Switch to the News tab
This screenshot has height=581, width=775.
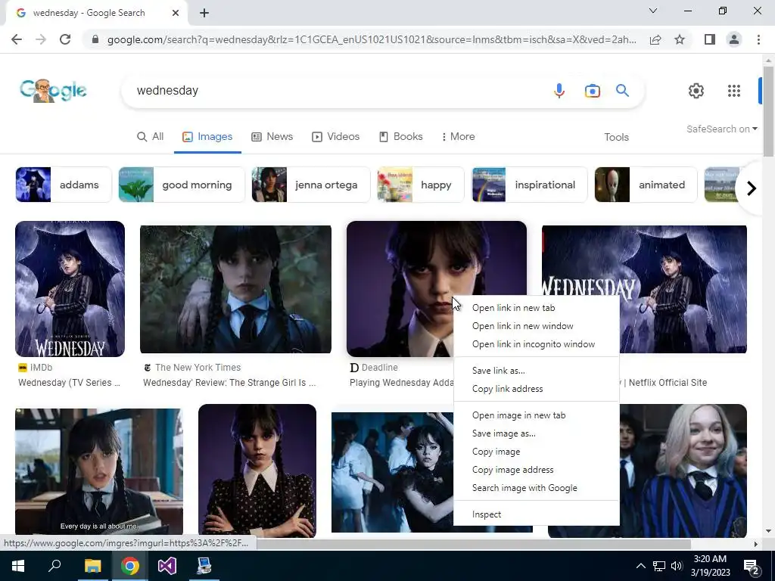272,137
